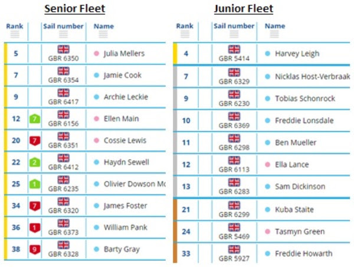Click the flag icon above GBR 5414
The image size is (354, 267).
pos(234,50)
